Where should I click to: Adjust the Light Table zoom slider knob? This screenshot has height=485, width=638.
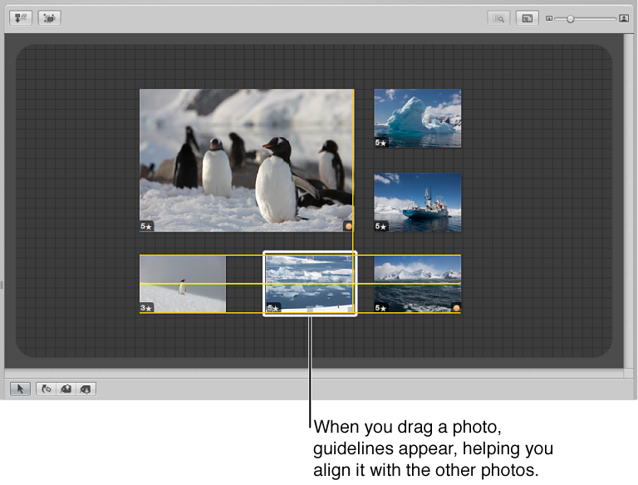point(571,19)
